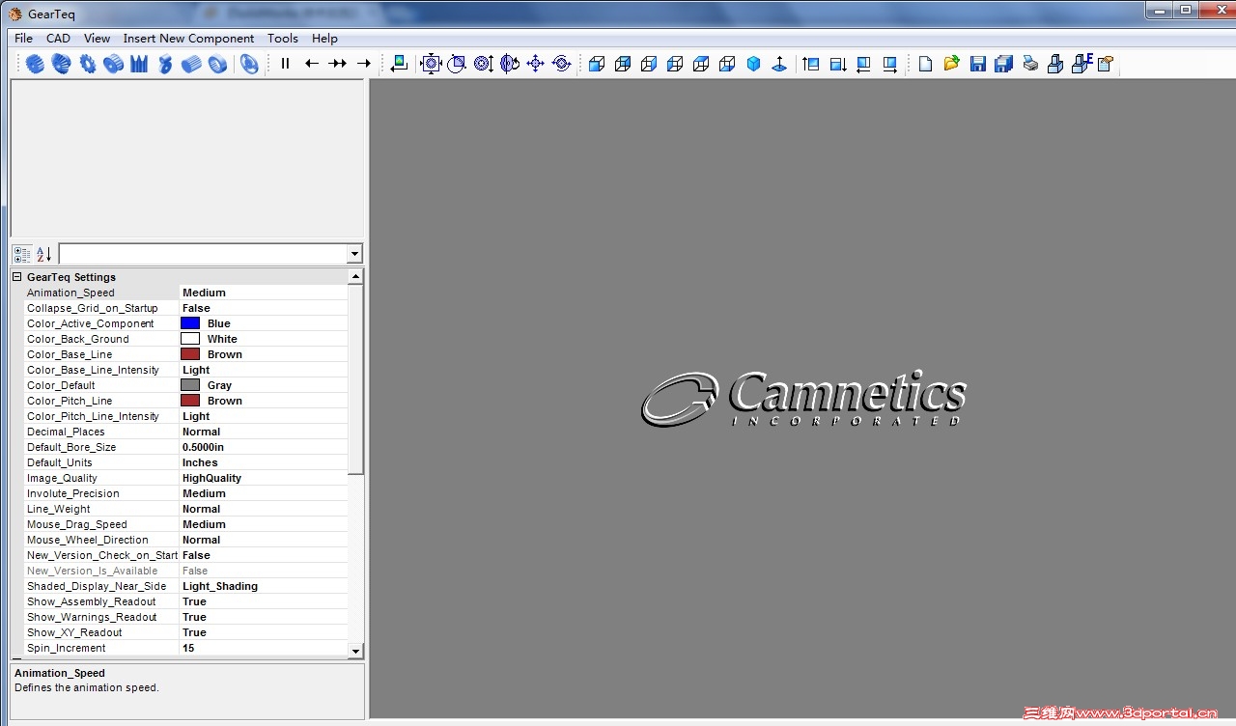Image resolution: width=1236 pixels, height=726 pixels.
Task: Open the CAD menu
Action: (58, 39)
